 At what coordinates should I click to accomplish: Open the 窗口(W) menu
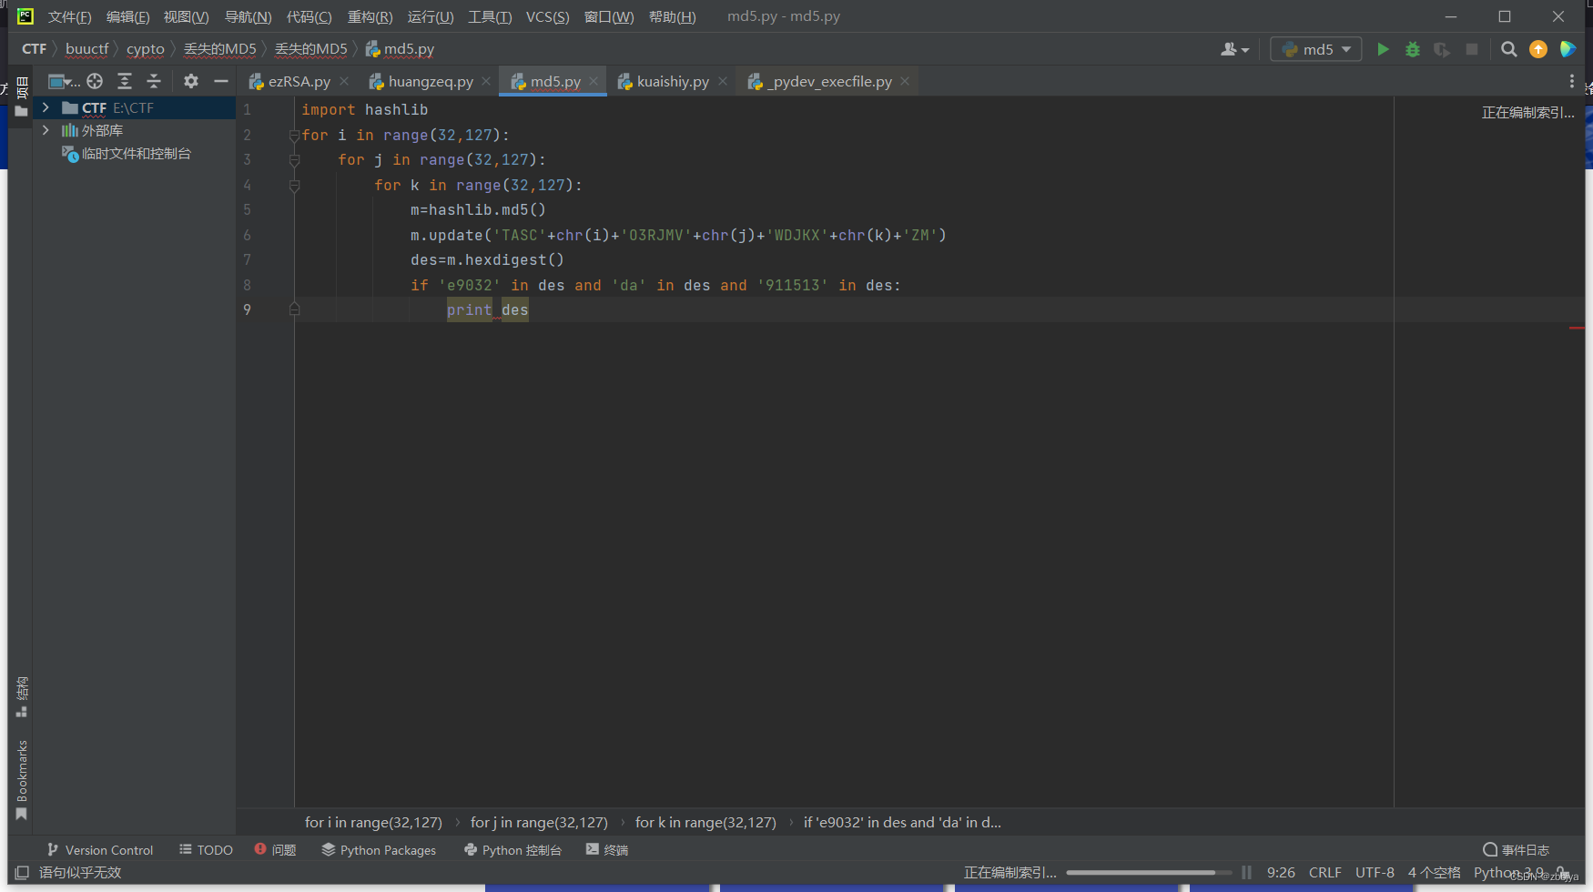coord(608,16)
